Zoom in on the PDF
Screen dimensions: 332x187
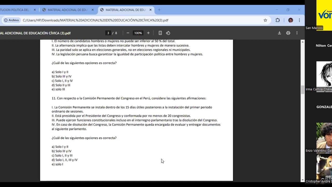coord(148,33)
